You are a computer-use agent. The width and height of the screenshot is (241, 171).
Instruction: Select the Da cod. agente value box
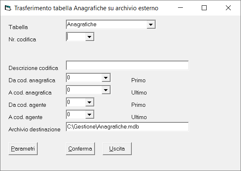pyautogui.click(x=76, y=102)
